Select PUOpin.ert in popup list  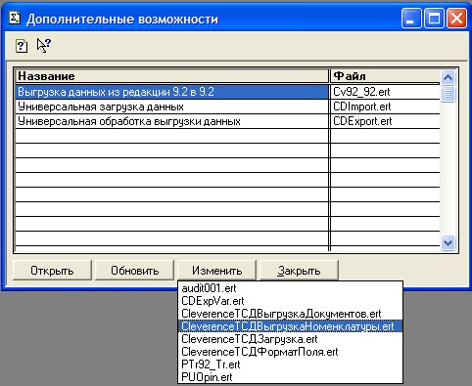point(290,377)
